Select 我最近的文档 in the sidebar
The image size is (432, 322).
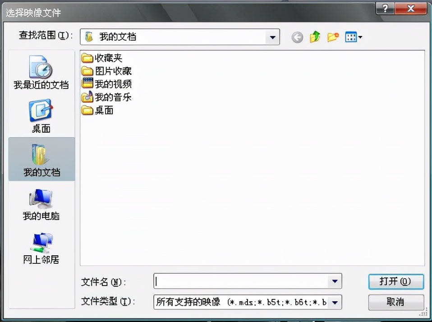coord(41,72)
